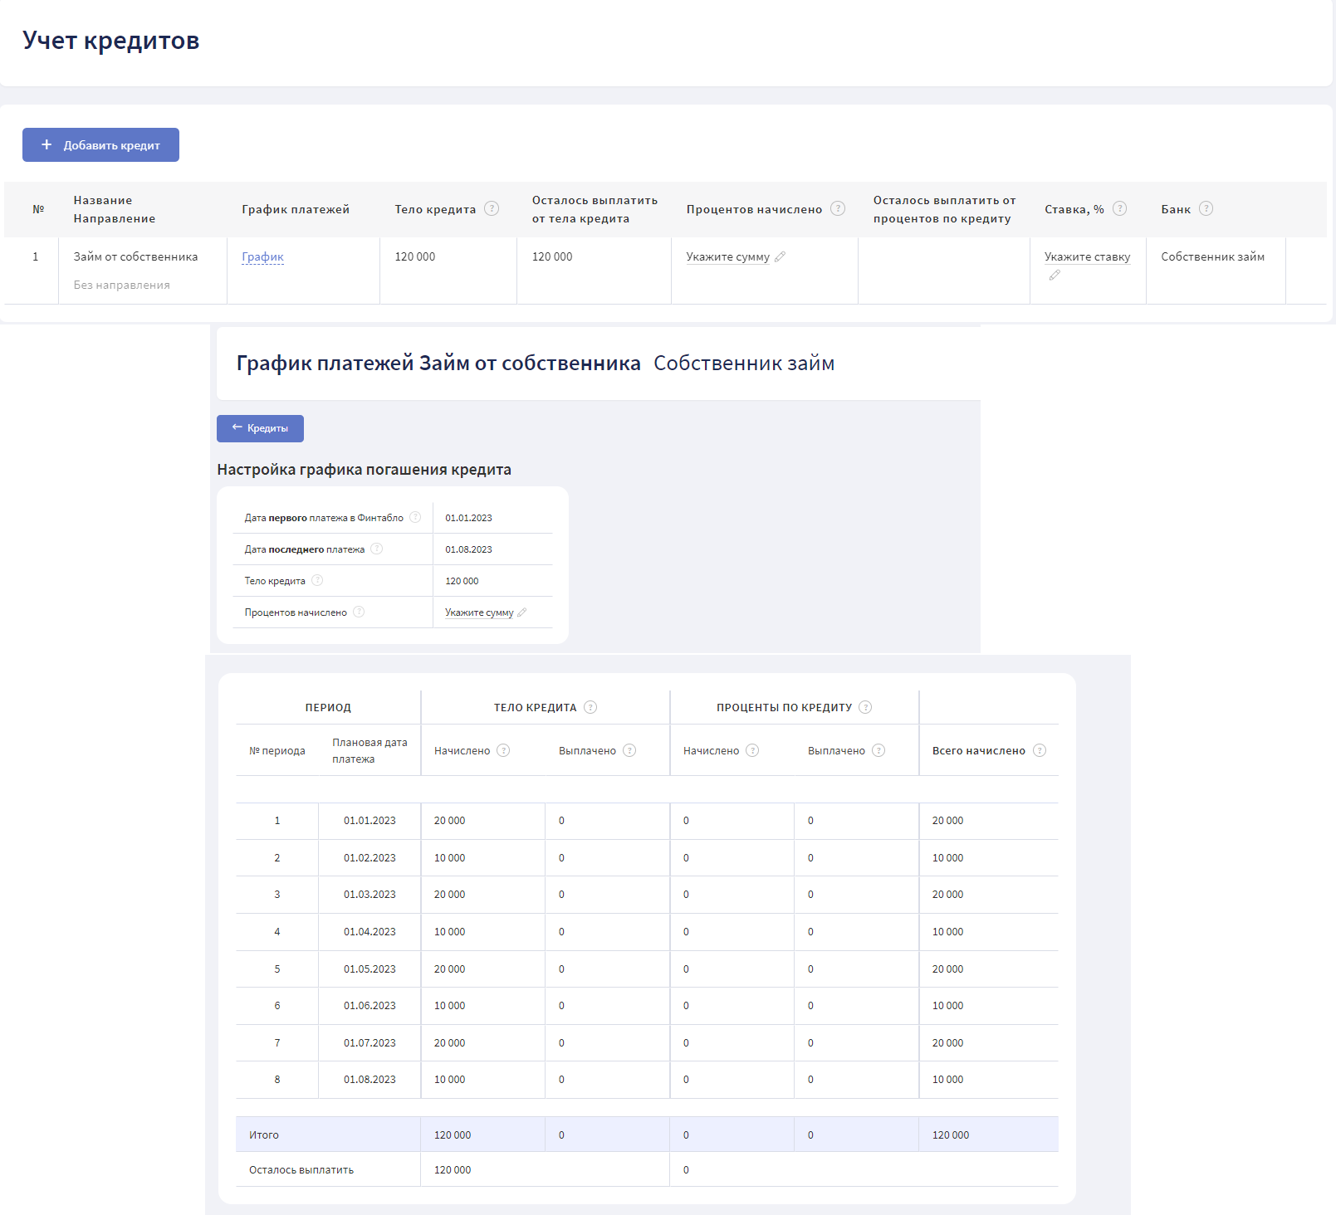Viewport: 1336px width, 1215px height.
Task: Click planned date 01.08.2023 in schedule table
Action: coord(369,1080)
